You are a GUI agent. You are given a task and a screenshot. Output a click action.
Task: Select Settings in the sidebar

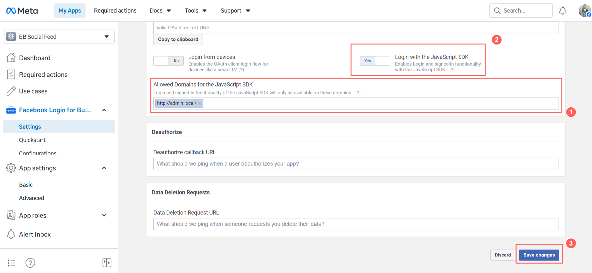click(59, 127)
